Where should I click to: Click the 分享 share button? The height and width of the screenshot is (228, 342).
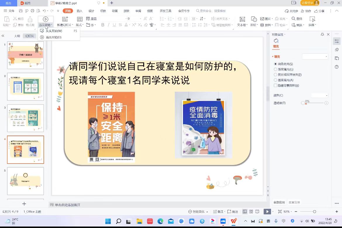[319, 11]
